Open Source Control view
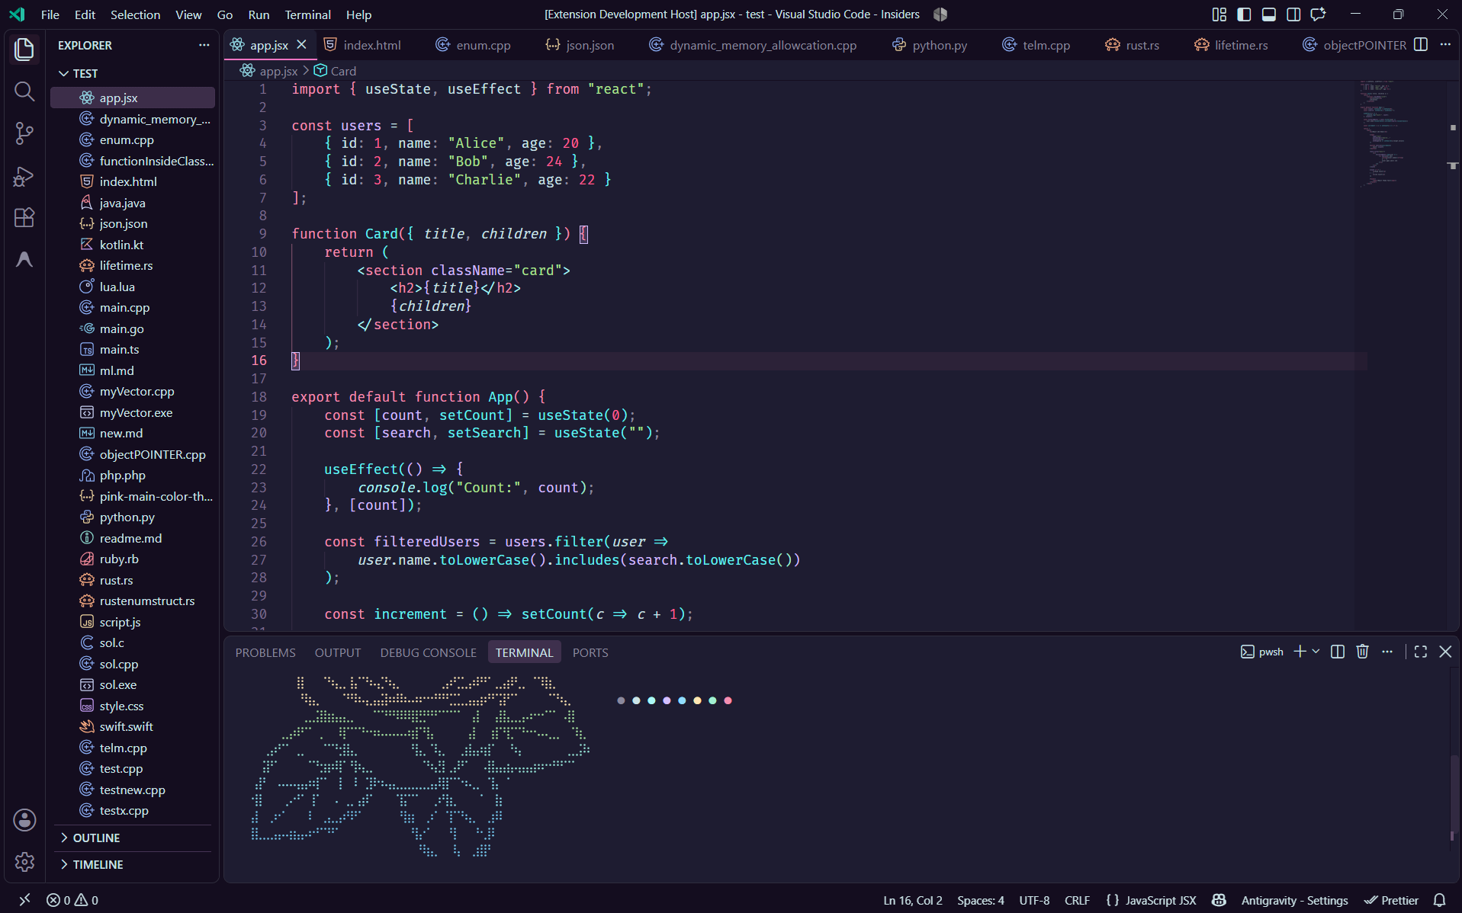 click(24, 133)
